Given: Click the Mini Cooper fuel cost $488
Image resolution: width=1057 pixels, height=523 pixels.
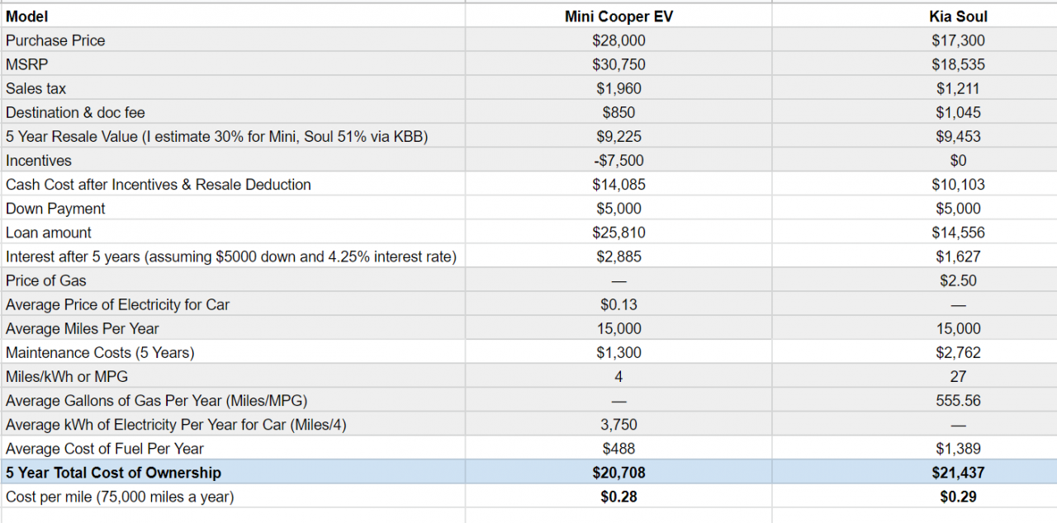Looking at the screenshot, I should (619, 449).
